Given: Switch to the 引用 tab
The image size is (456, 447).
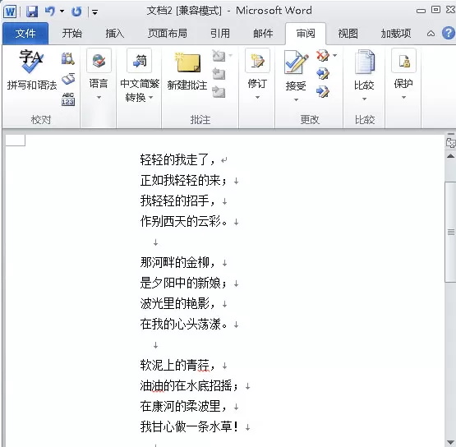Looking at the screenshot, I should 220,34.
